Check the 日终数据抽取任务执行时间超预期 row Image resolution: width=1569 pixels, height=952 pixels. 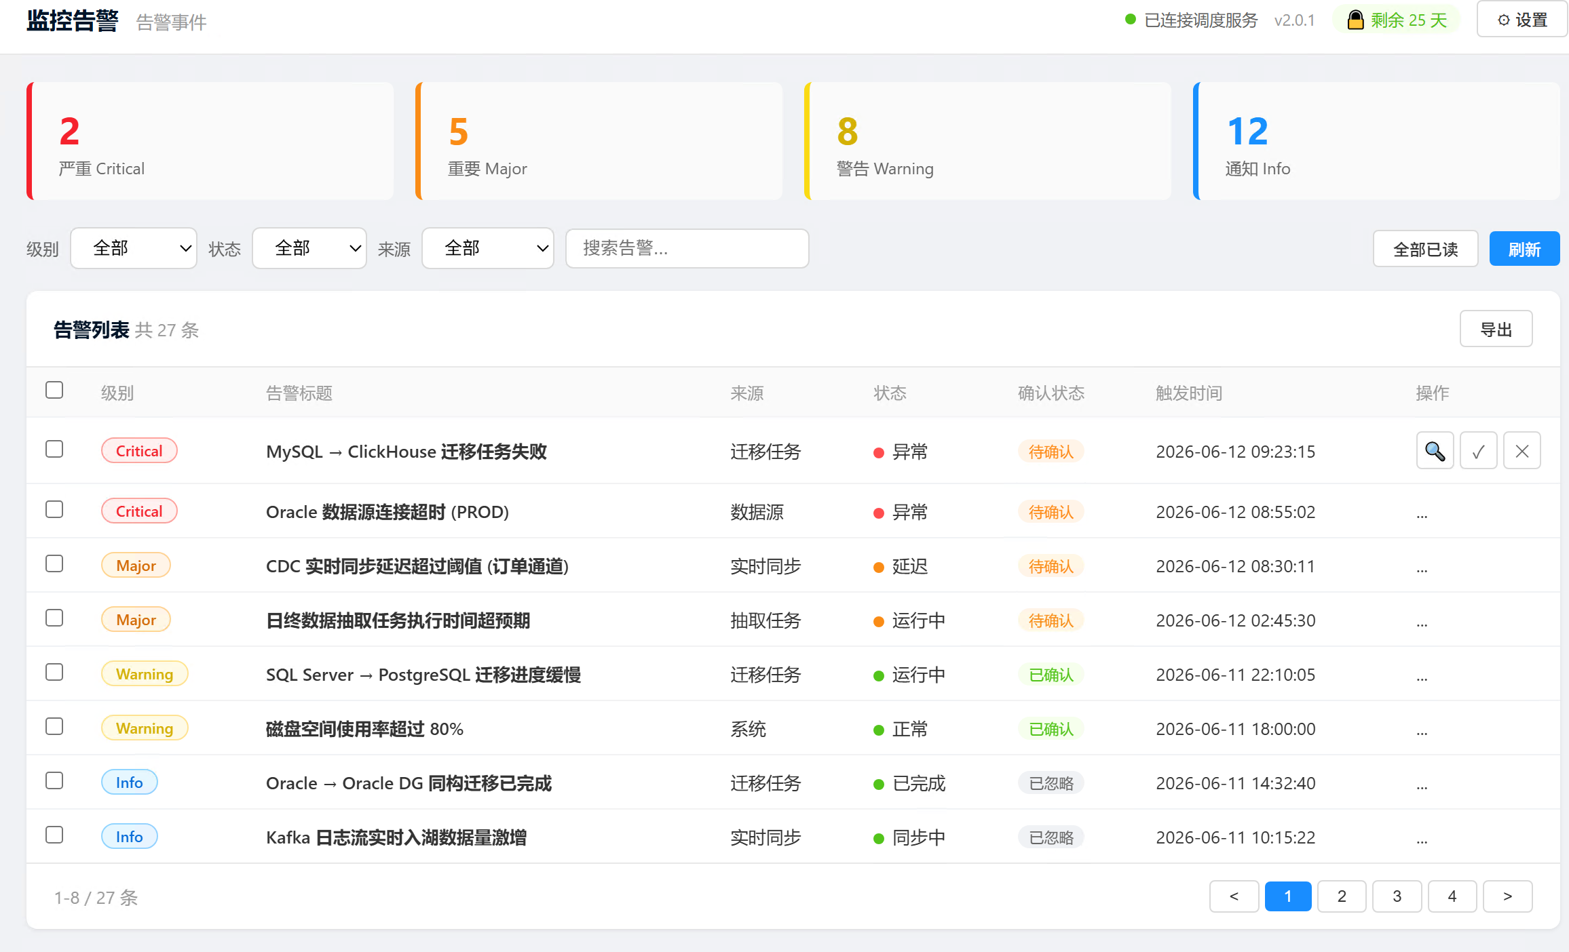(54, 618)
